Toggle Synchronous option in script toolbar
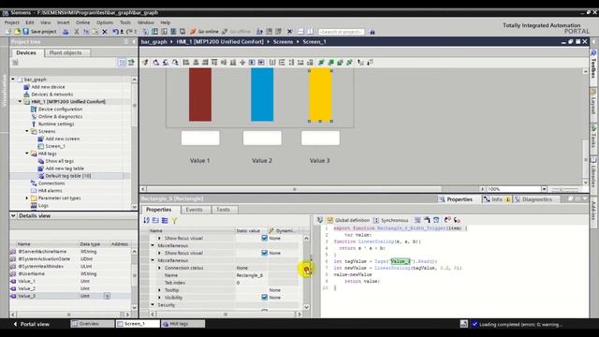The height and width of the screenshot is (337, 599). pos(390,220)
